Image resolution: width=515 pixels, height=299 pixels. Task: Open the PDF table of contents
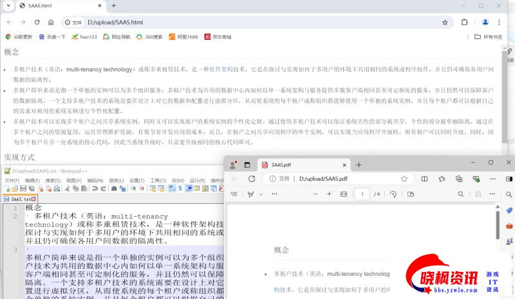pos(234,194)
